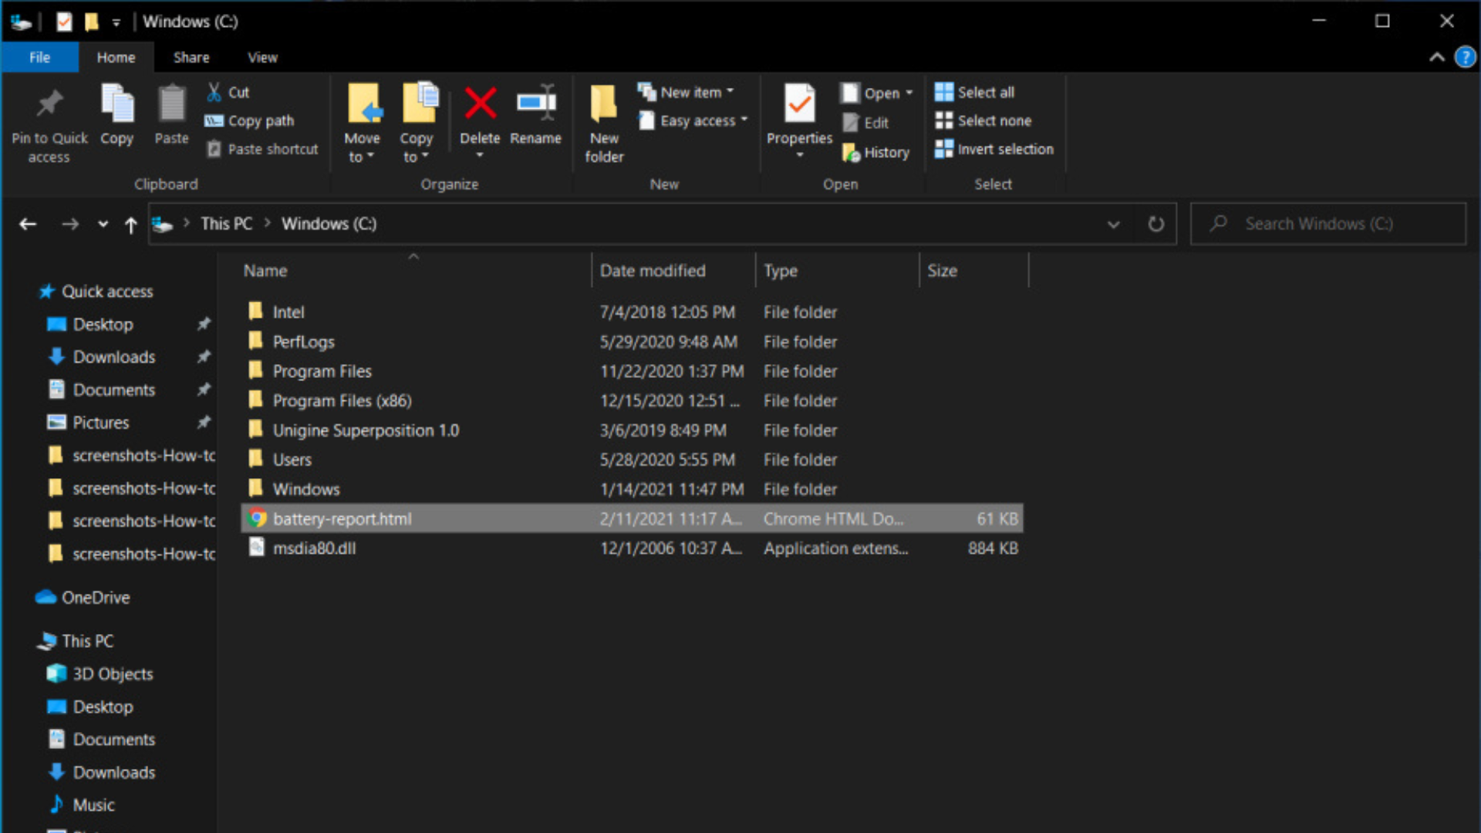1481x833 pixels.
Task: Open the Properties checkmark icon
Action: tap(799, 104)
